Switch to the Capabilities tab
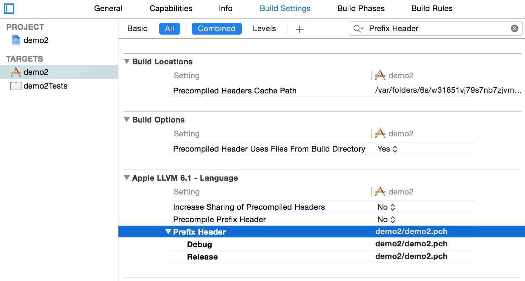This screenshot has height=281, width=525. tap(171, 8)
